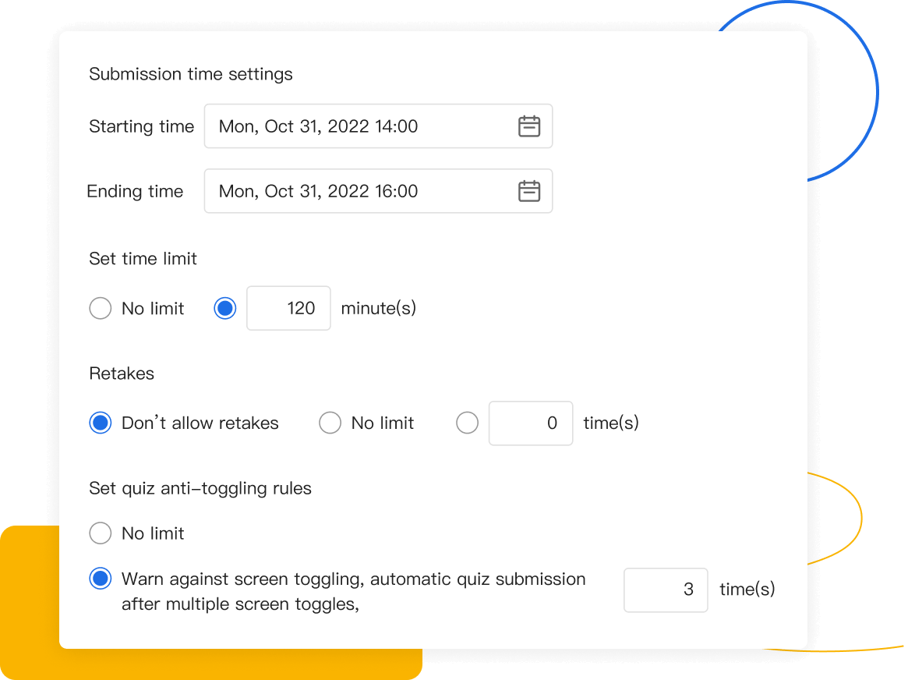
Task: Click the "Ending time" field label
Action: pyautogui.click(x=136, y=191)
